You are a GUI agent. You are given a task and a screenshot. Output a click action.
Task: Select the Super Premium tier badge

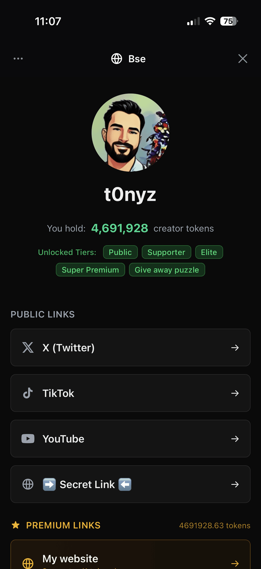90,270
